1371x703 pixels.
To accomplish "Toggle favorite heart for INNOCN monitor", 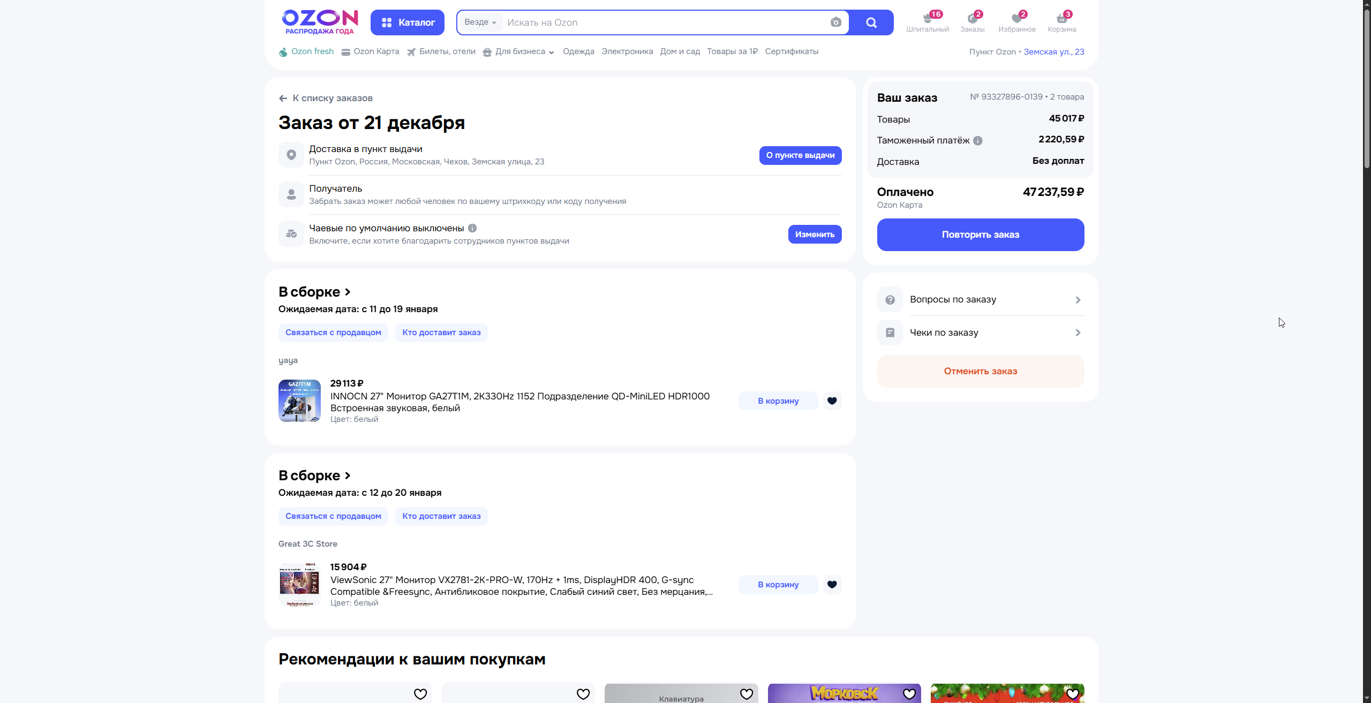I will 832,401.
